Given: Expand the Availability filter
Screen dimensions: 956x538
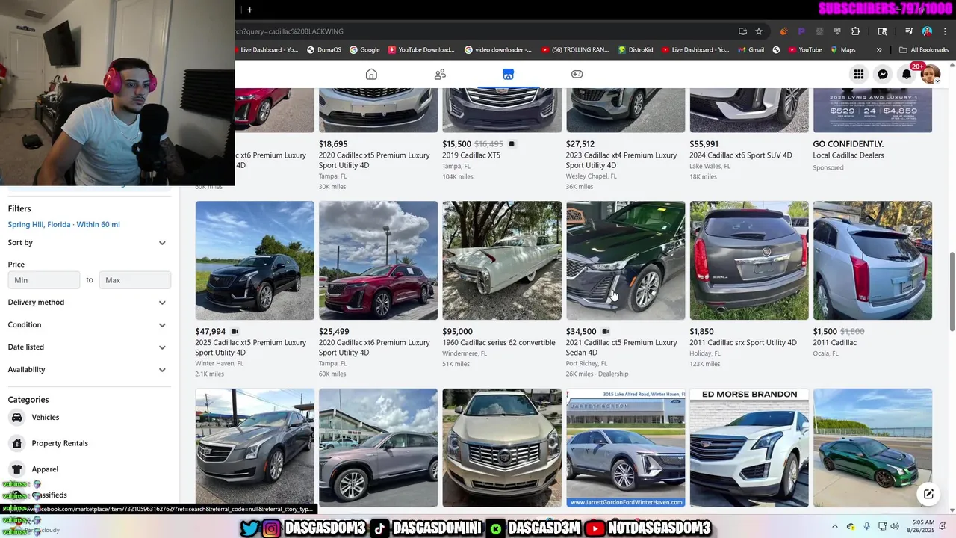Looking at the screenshot, I should [x=87, y=370].
